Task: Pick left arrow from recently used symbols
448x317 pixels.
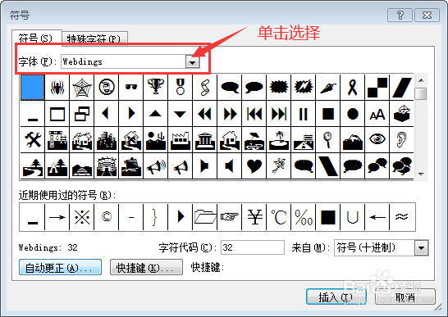Action: click(x=377, y=217)
